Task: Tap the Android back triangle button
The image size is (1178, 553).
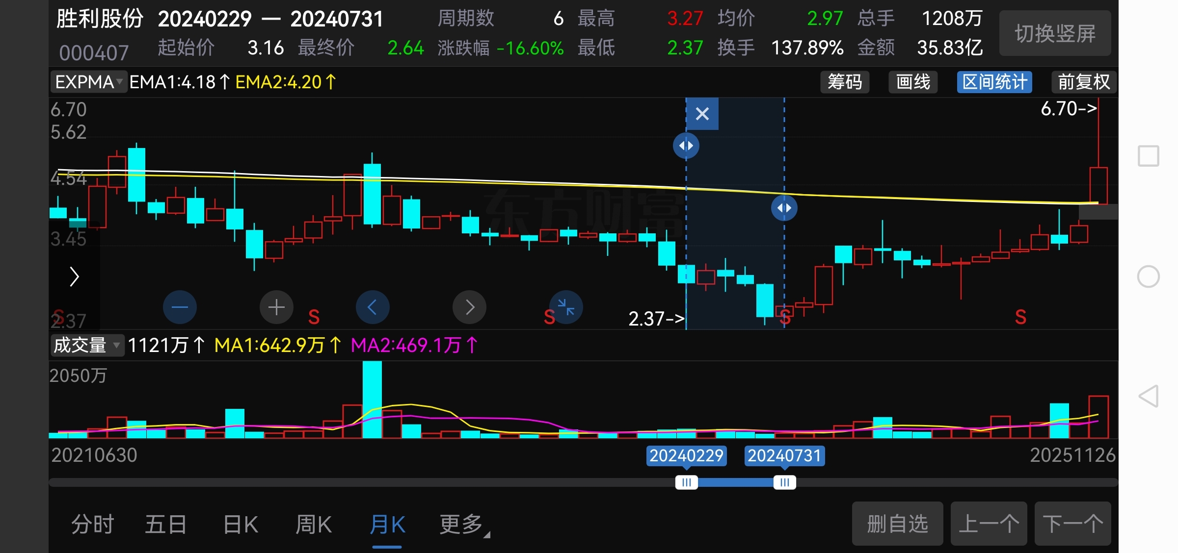Action: tap(1148, 396)
